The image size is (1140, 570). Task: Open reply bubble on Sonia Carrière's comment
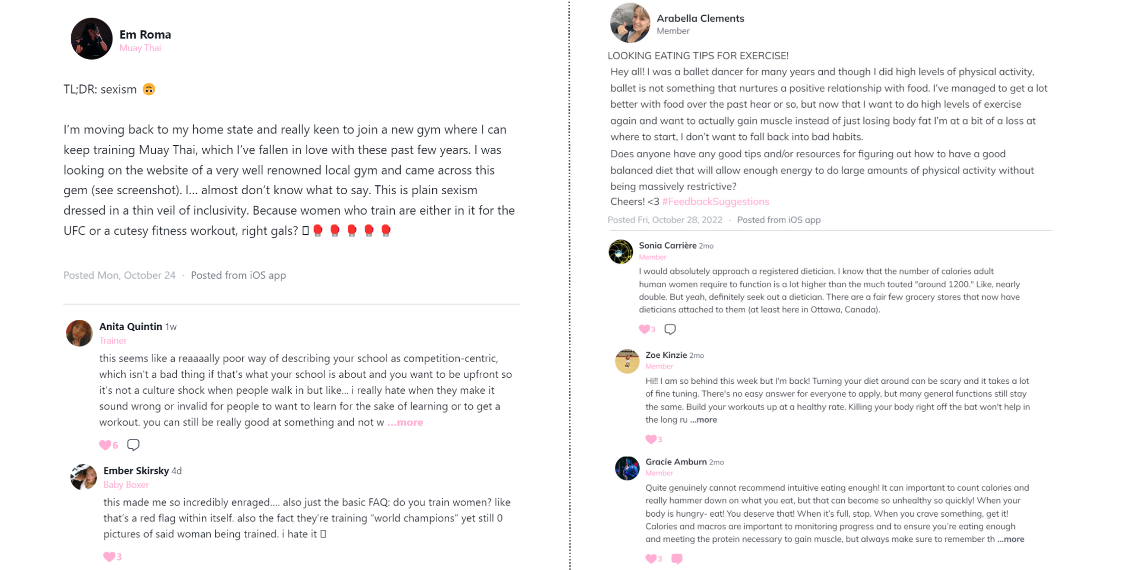pyautogui.click(x=670, y=329)
